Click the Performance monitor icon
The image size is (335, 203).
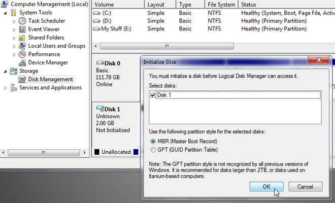tap(22, 54)
